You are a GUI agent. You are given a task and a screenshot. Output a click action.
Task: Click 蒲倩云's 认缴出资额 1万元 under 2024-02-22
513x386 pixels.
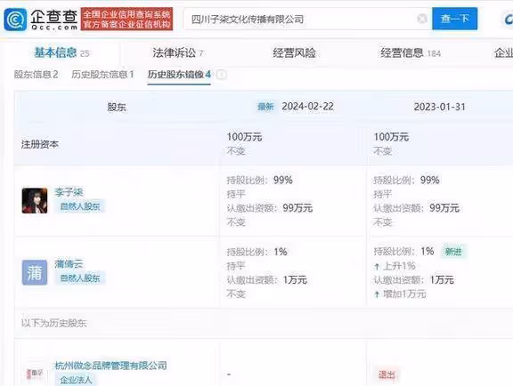tap(267, 280)
